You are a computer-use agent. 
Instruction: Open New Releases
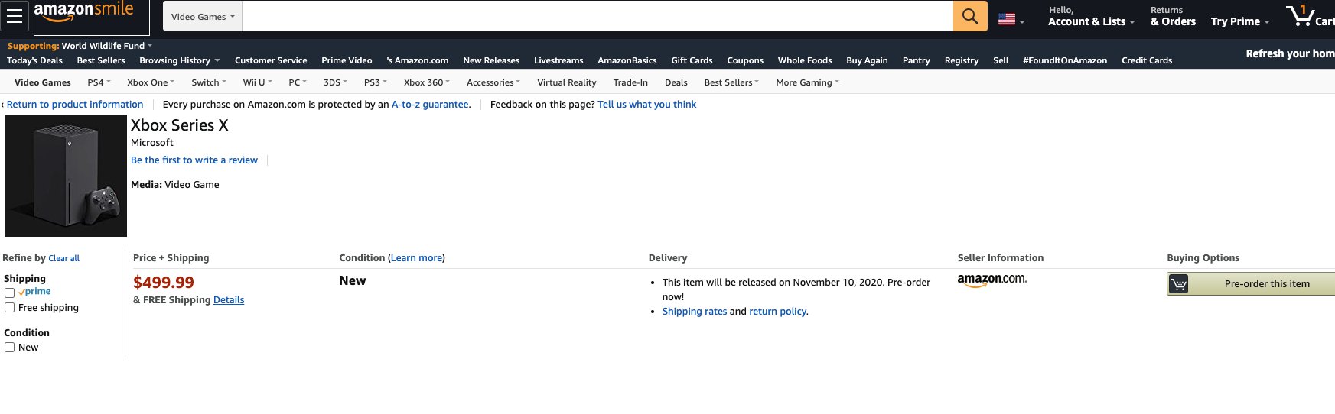click(491, 60)
